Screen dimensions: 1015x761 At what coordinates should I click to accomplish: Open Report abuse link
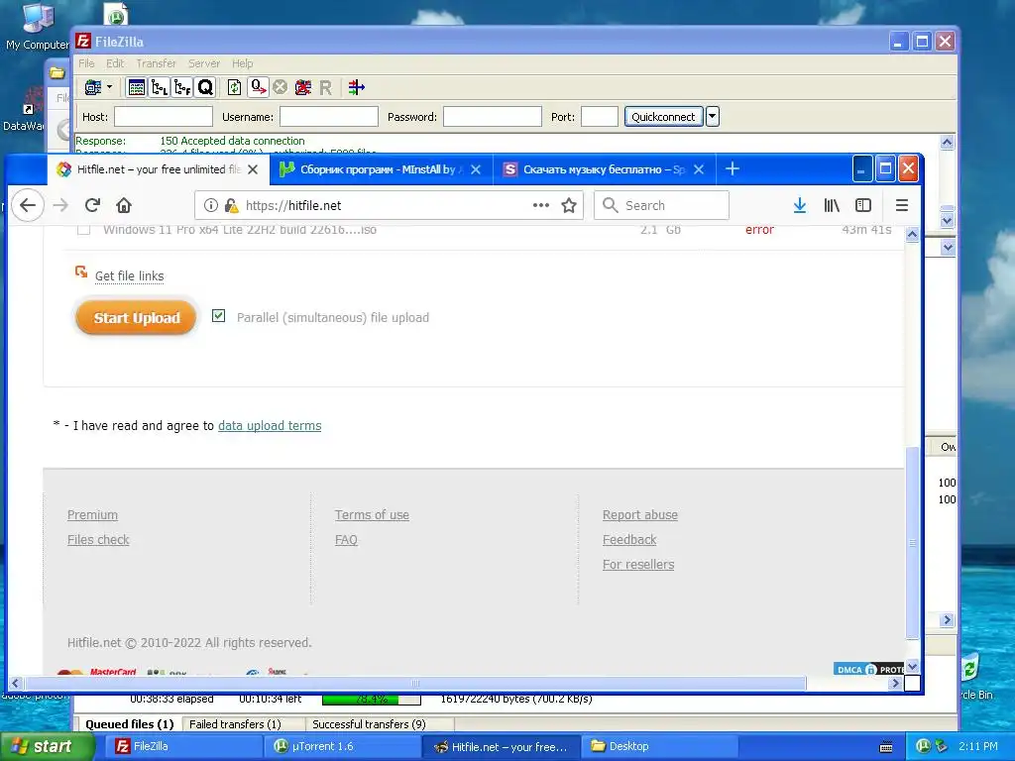640,514
